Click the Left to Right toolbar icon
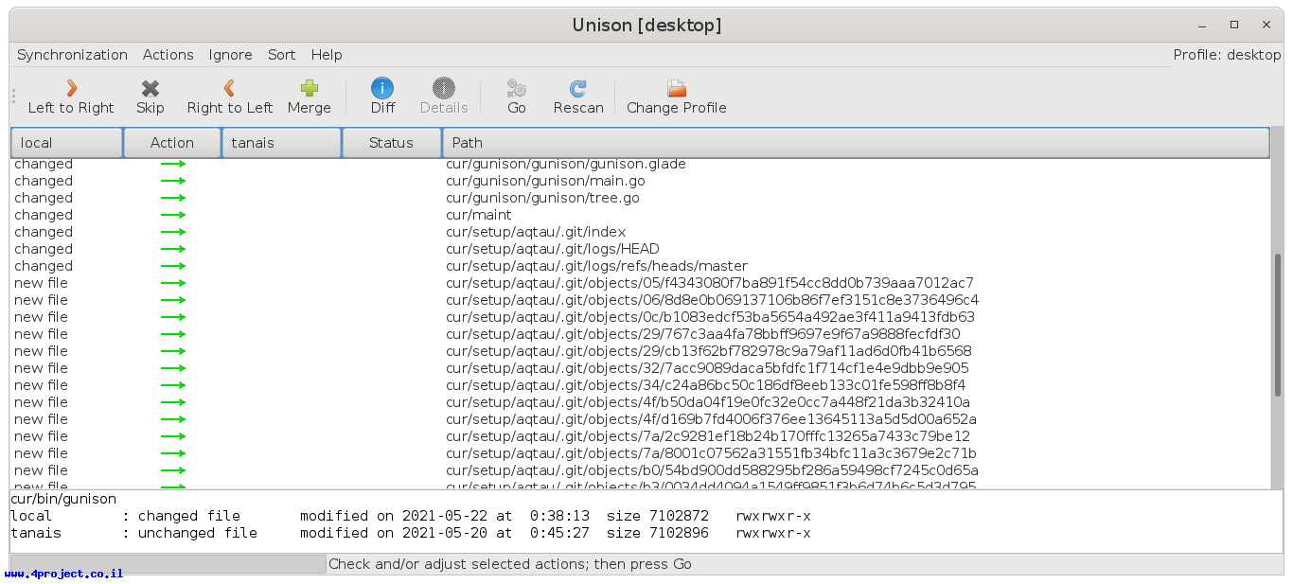This screenshot has height=584, width=1293. pos(71,88)
